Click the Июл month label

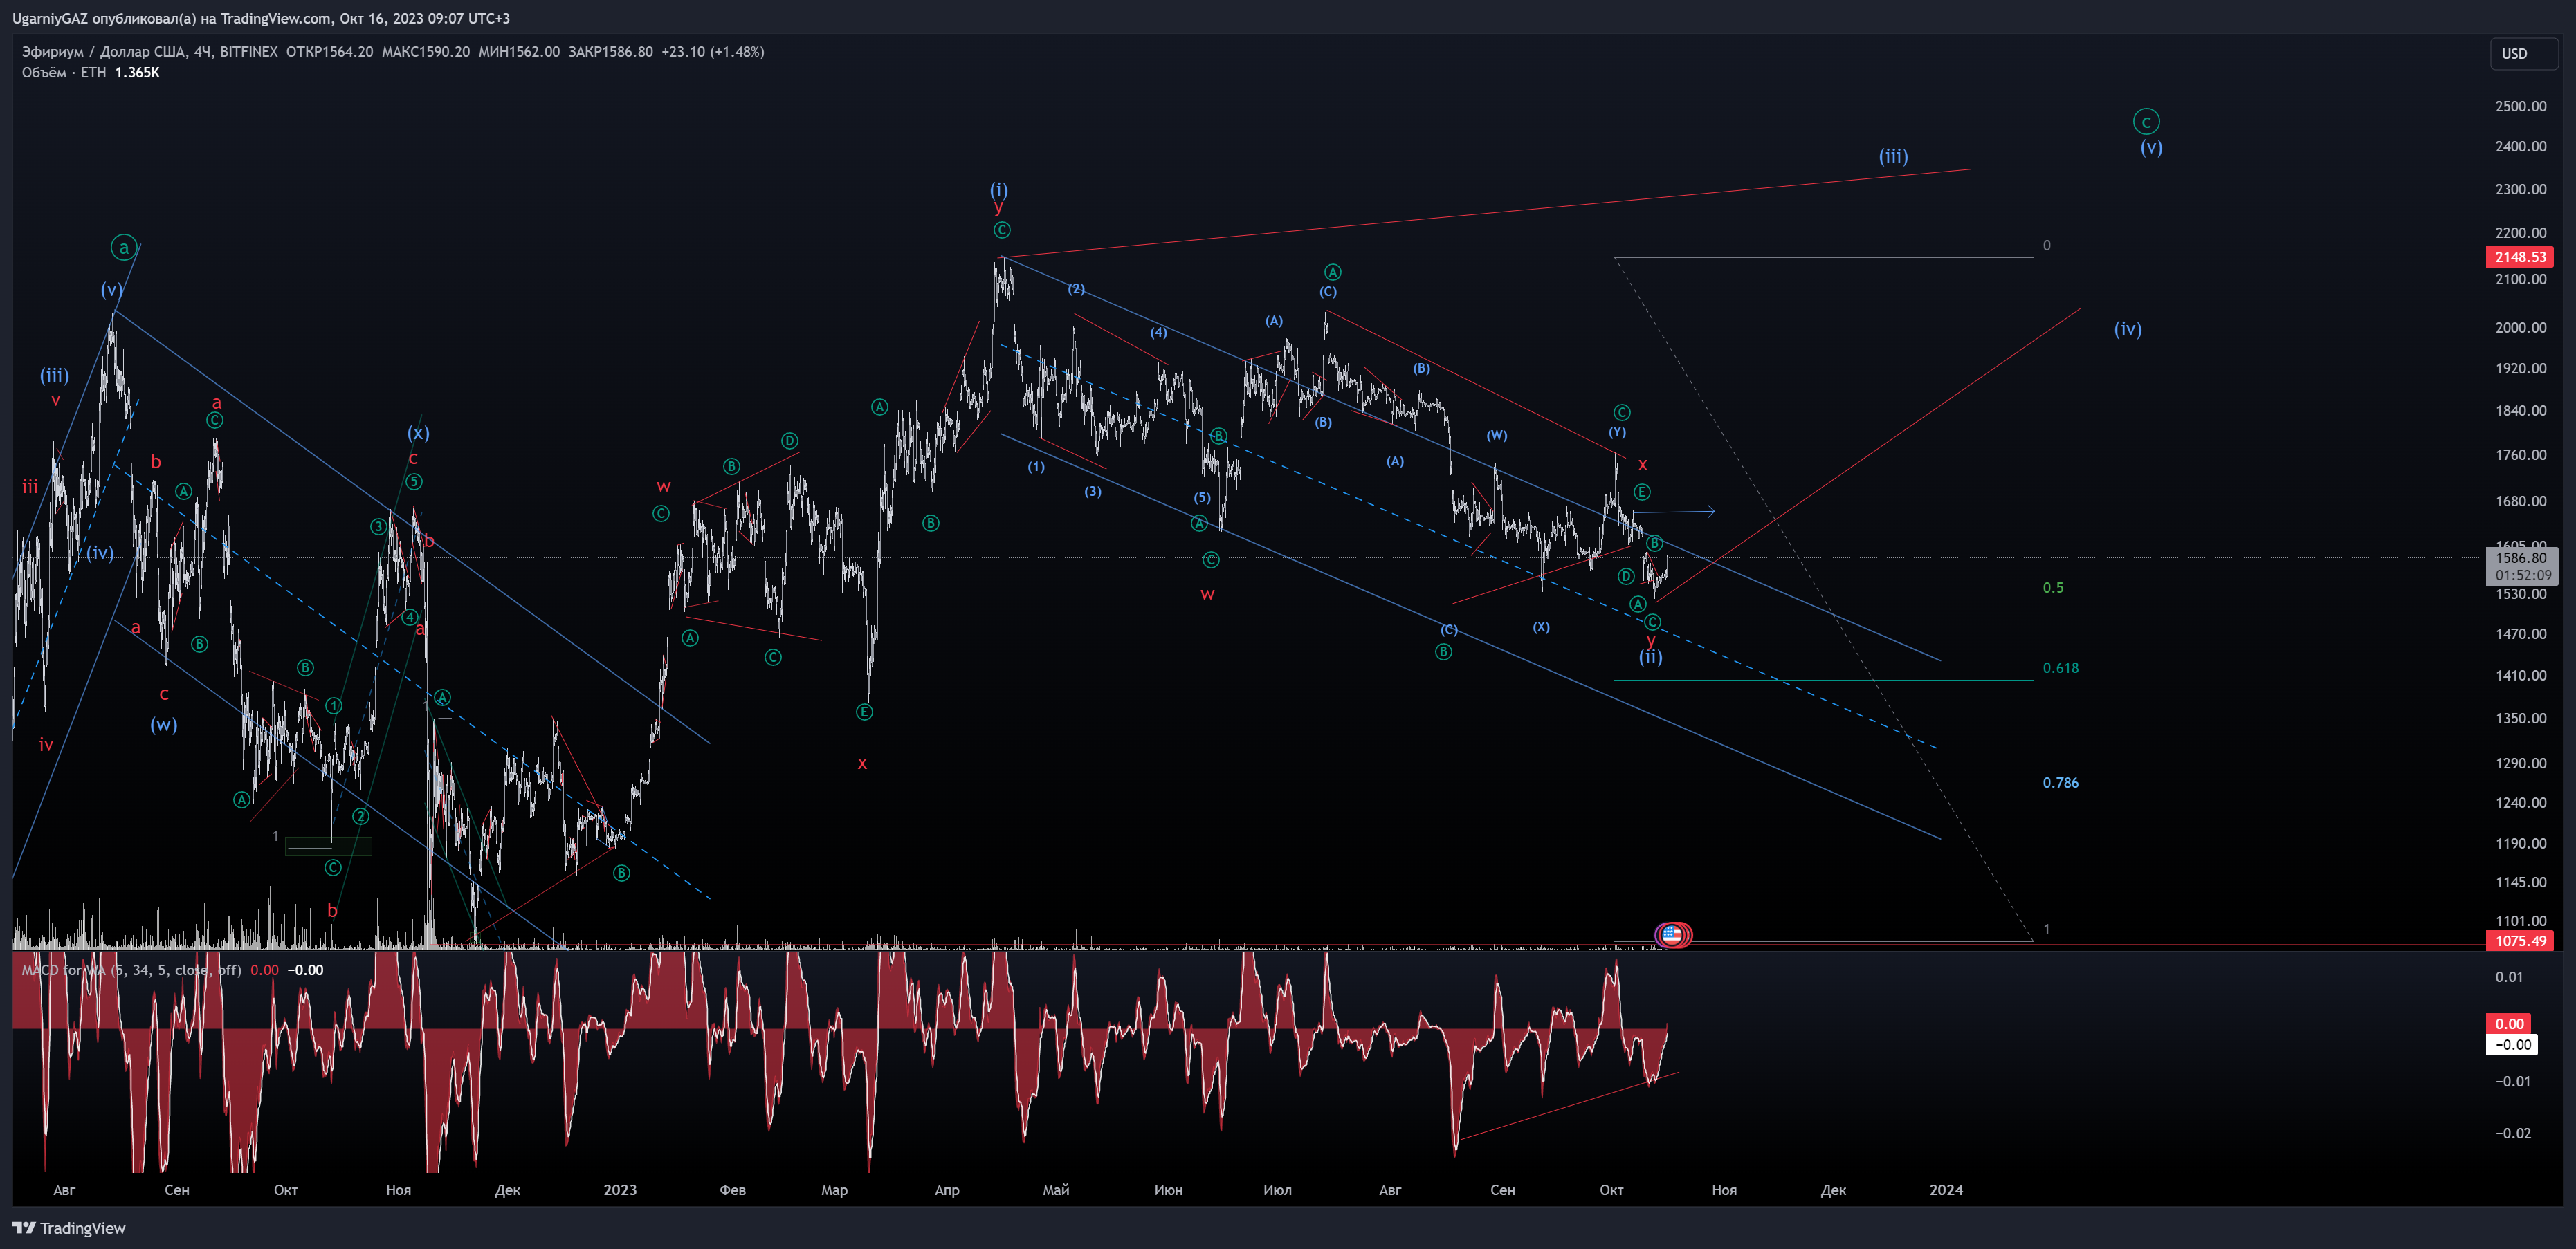[1277, 1190]
